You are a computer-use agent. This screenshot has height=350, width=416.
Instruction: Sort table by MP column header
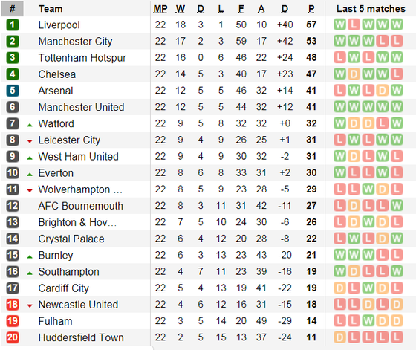pyautogui.click(x=160, y=9)
